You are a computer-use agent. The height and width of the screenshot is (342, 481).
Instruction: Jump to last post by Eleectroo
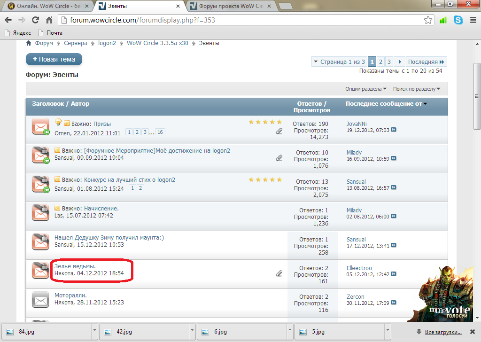[394, 274]
